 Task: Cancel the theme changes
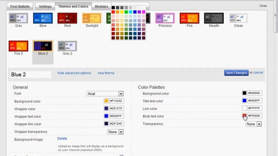click(258, 72)
